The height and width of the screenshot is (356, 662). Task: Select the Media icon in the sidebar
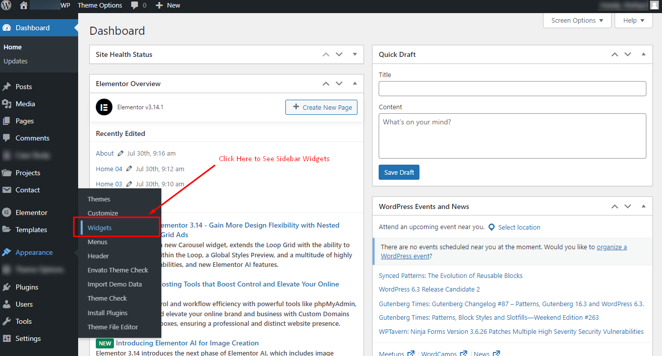click(x=6, y=104)
